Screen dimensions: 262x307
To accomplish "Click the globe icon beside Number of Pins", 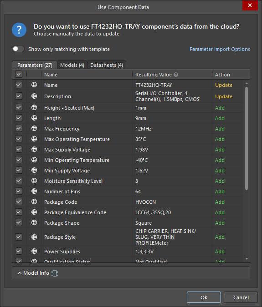I will point(34,191).
